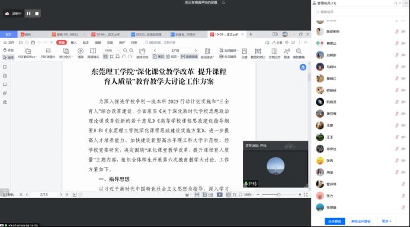Zoom out with the minus magnifier
410x227 pixels.
click(x=125, y=50)
